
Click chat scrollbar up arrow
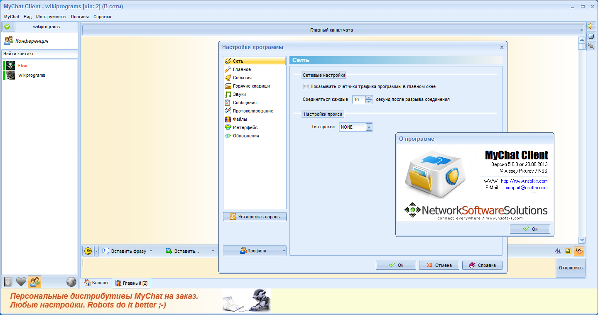pyautogui.click(x=582, y=40)
